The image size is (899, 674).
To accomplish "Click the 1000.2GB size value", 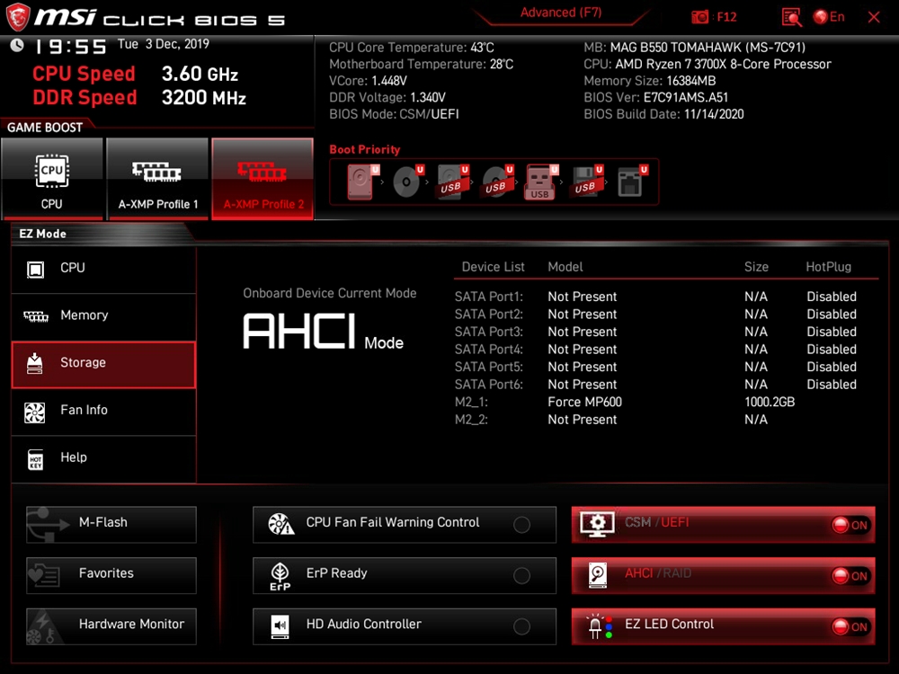I will 770,403.
